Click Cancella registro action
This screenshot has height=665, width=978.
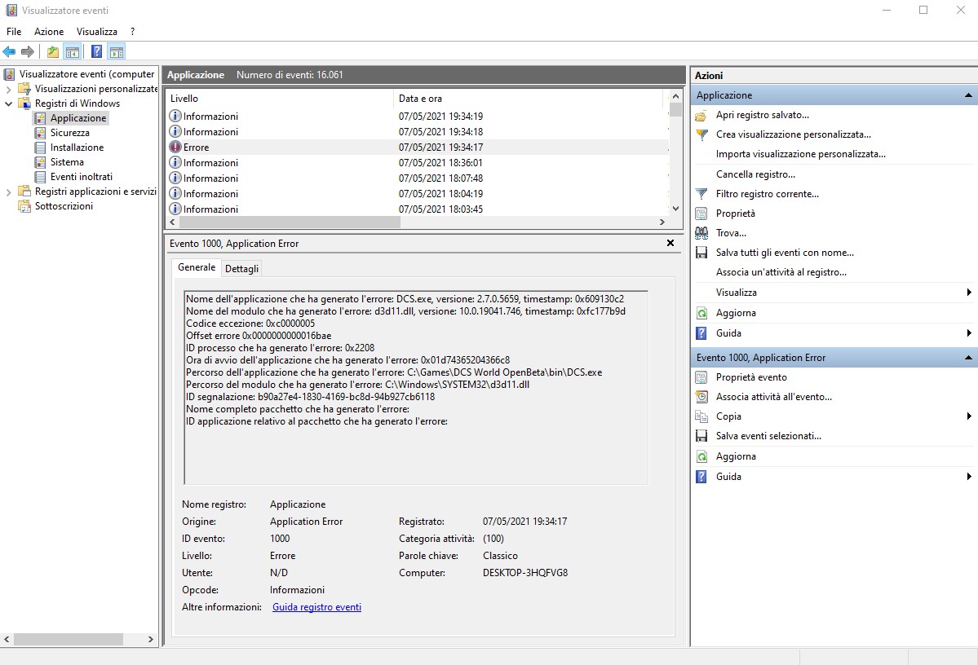[x=755, y=174]
